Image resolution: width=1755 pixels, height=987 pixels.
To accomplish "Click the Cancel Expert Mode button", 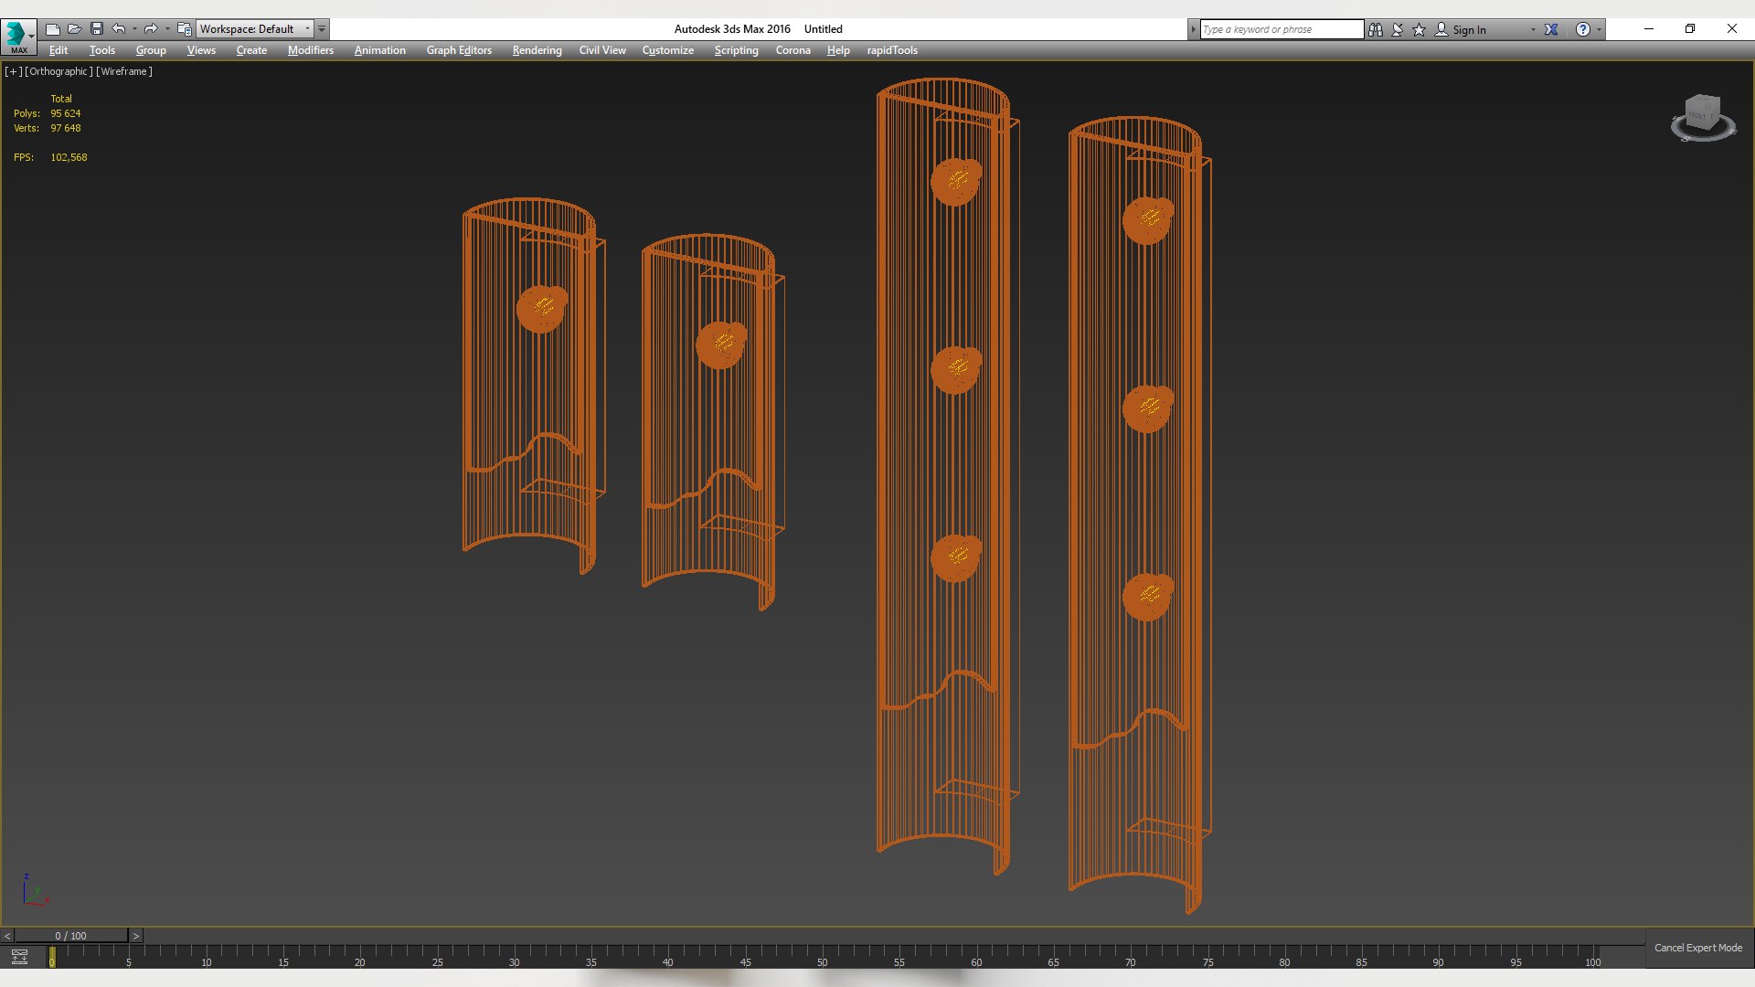I will click(x=1697, y=948).
